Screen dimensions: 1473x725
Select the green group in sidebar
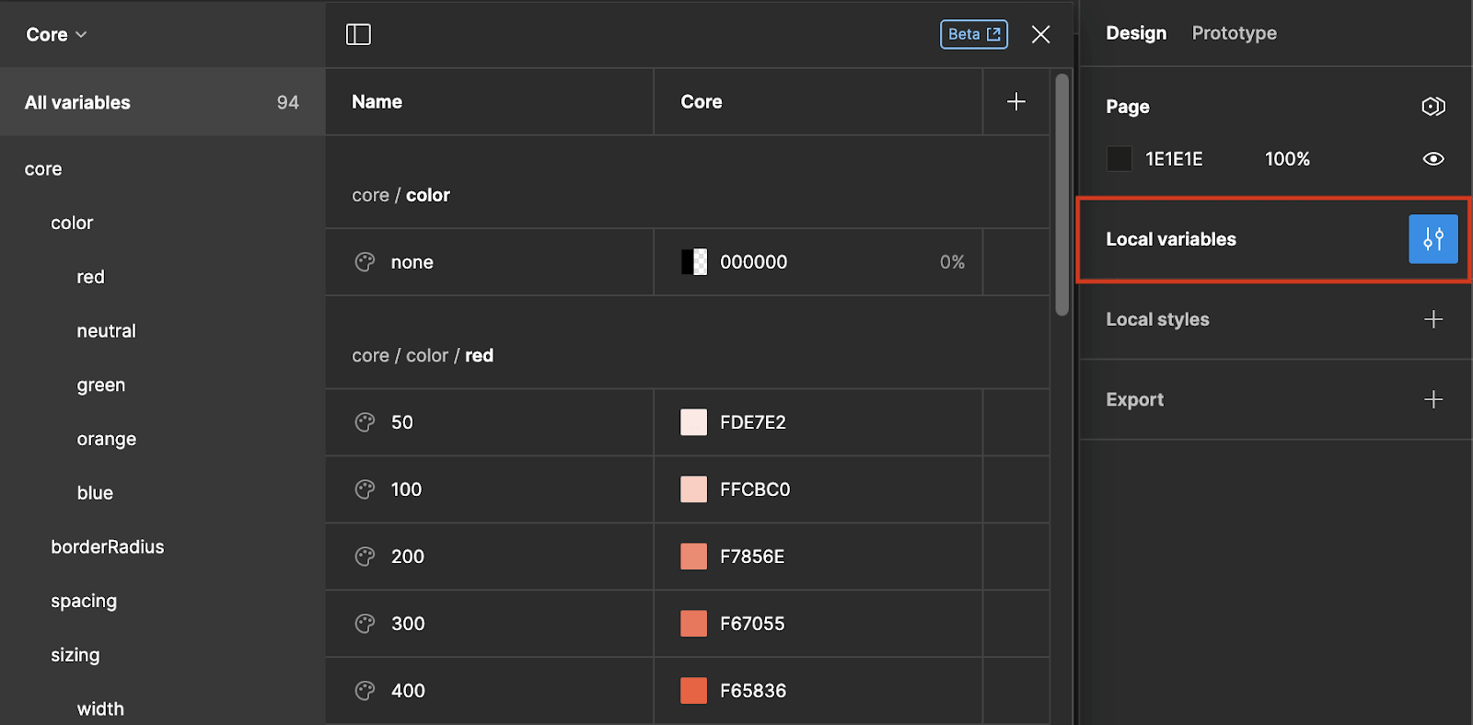tap(100, 385)
